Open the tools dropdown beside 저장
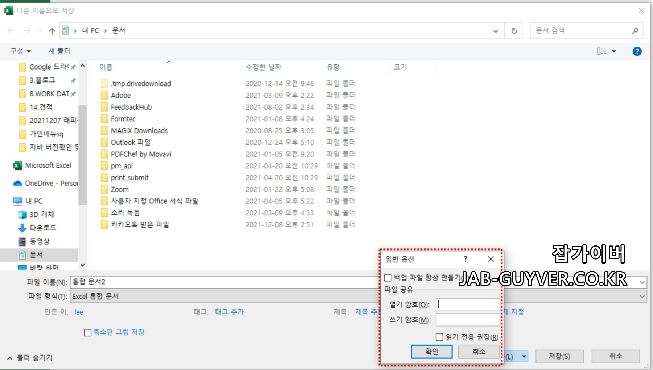This screenshot has width=653, height=370. [x=524, y=357]
